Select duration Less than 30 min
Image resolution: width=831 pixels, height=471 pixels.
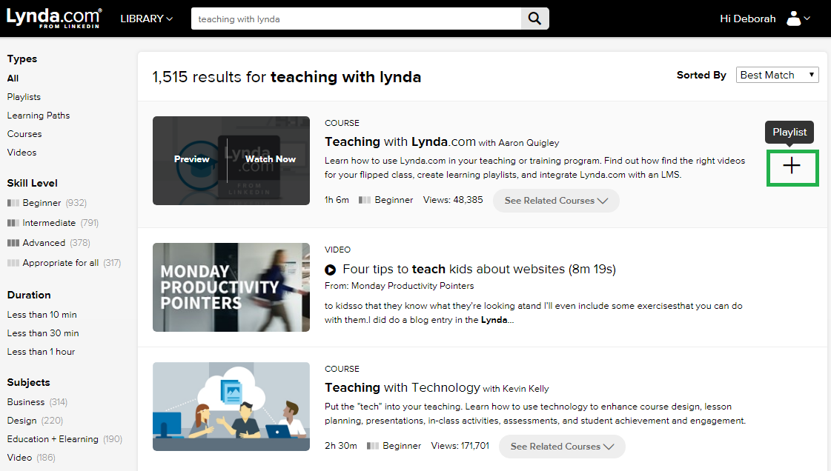click(43, 333)
